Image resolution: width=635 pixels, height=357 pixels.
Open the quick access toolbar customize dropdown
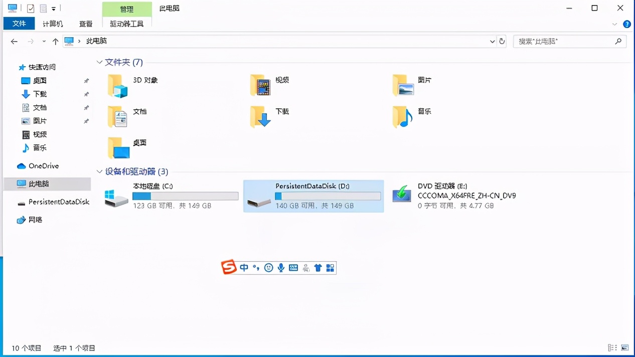[53, 8]
